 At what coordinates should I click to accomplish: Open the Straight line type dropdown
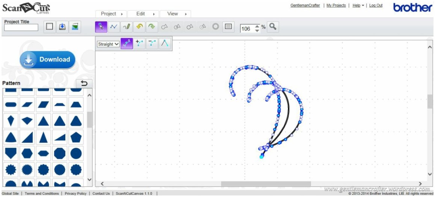click(108, 44)
